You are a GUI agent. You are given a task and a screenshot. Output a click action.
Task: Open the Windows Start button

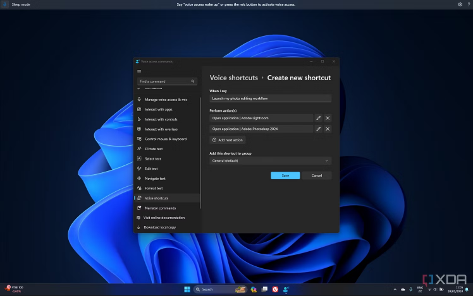[x=187, y=290]
